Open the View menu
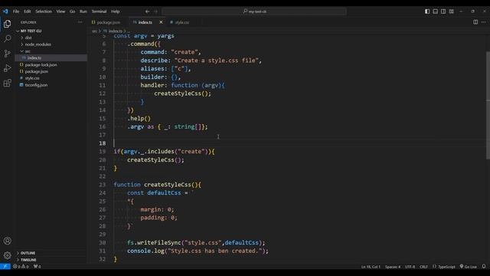The image size is (490, 276). pos(60,11)
